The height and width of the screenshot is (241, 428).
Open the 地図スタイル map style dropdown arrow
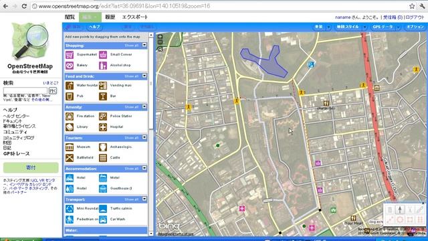(364, 27)
